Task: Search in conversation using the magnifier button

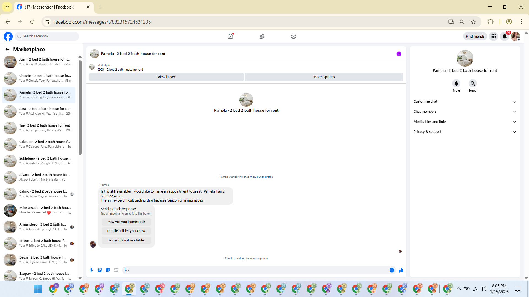Action: (473, 83)
